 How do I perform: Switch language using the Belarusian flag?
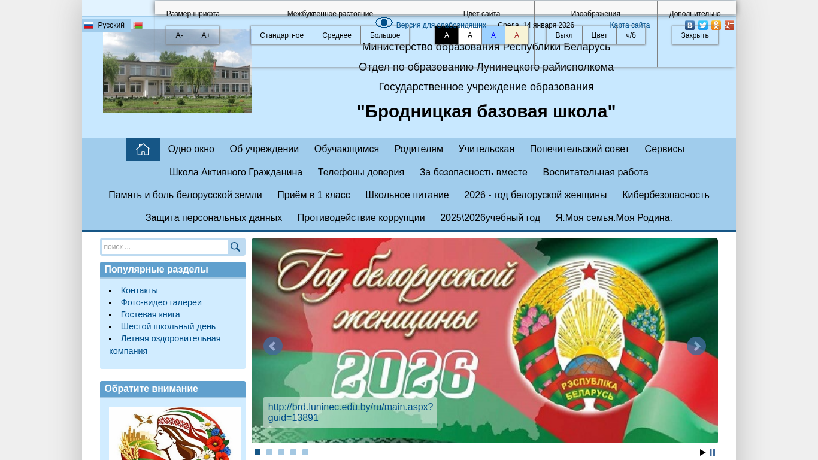138,25
